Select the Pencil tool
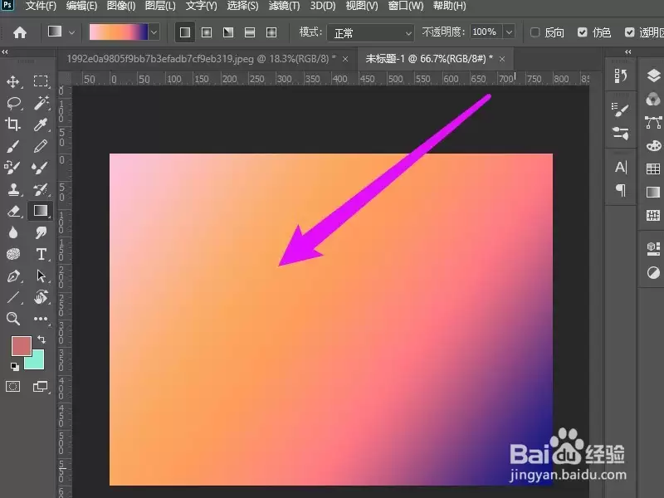Screen dimensions: 664x498 tap(41, 146)
